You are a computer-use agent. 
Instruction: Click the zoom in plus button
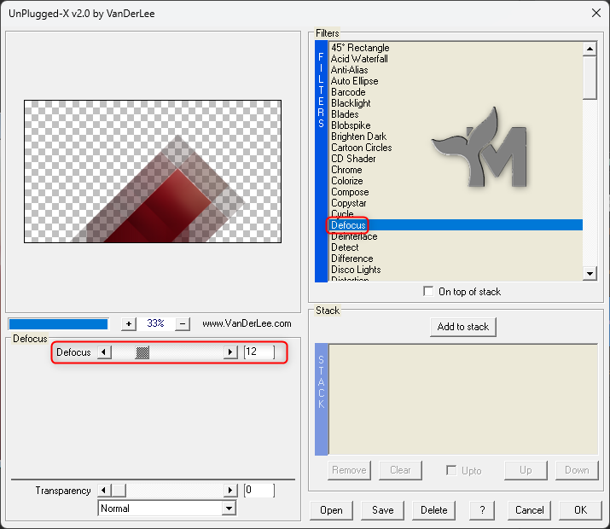click(x=128, y=323)
